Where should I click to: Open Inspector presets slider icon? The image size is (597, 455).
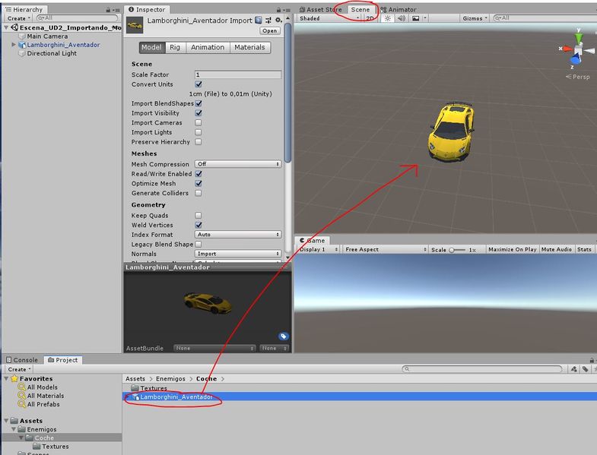pyautogui.click(x=268, y=21)
